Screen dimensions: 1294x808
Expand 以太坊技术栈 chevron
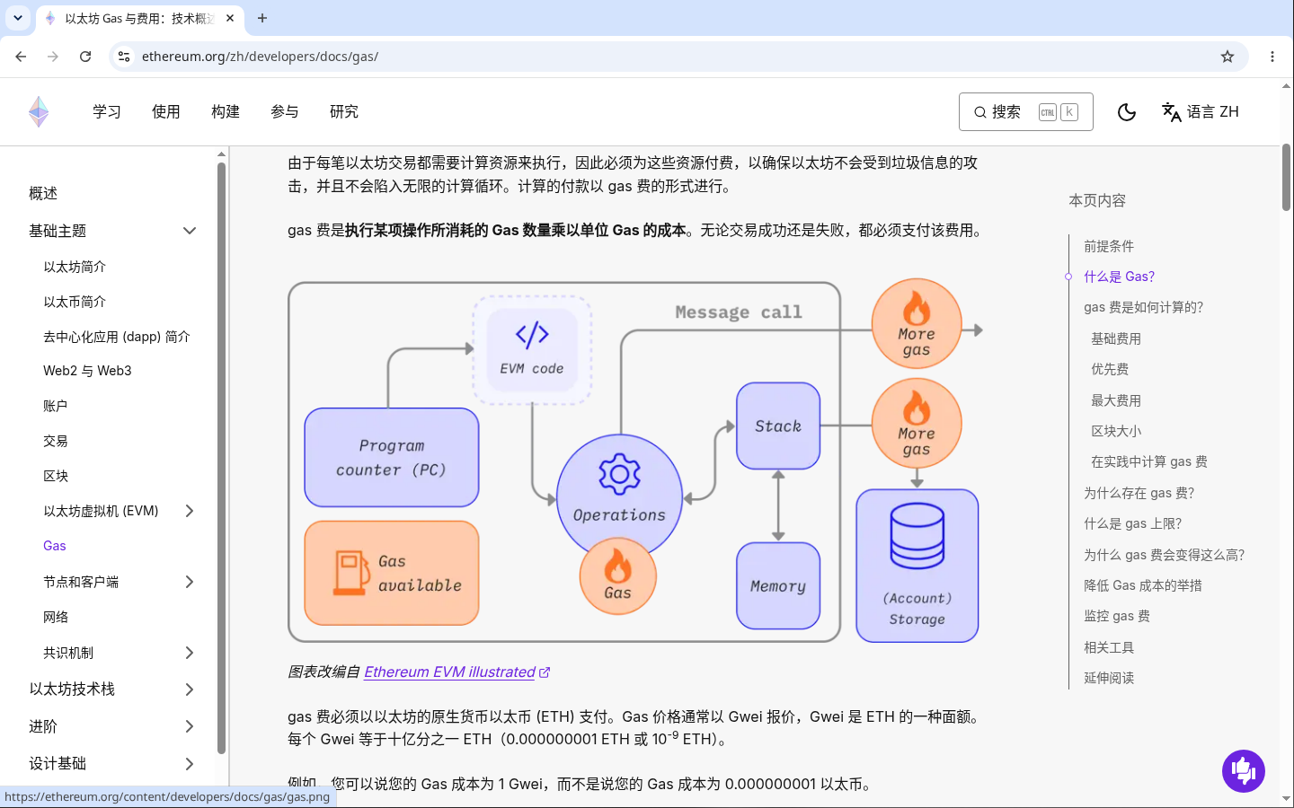190,689
